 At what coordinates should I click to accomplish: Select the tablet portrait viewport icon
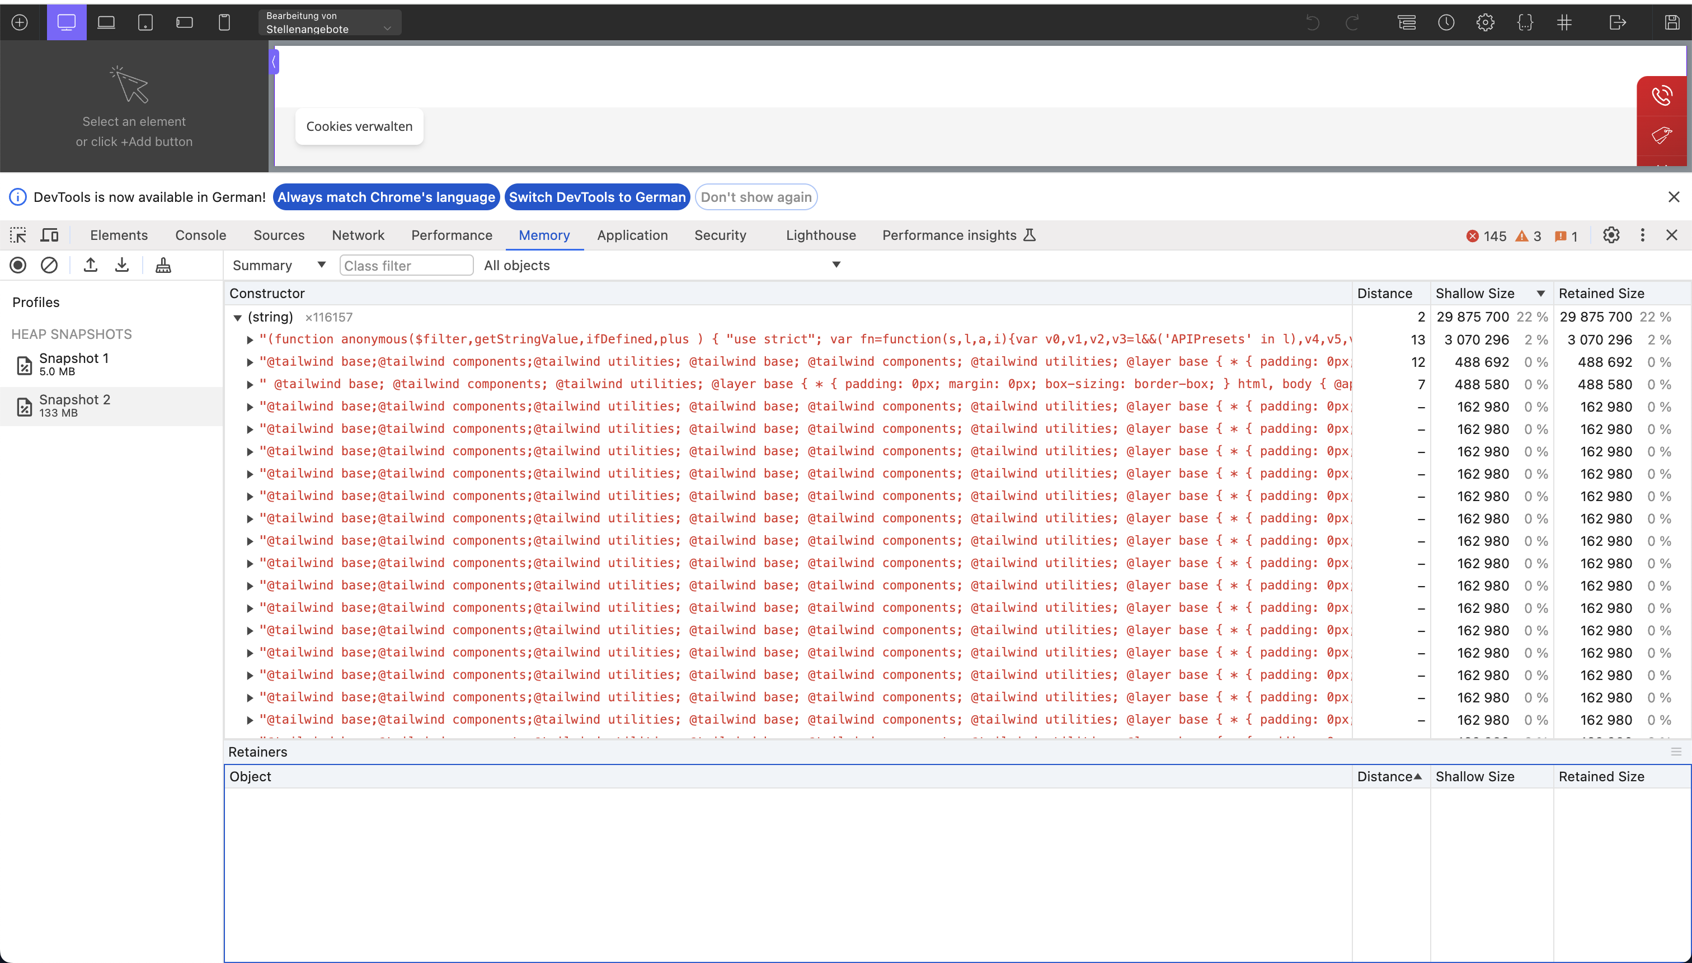pyautogui.click(x=145, y=22)
